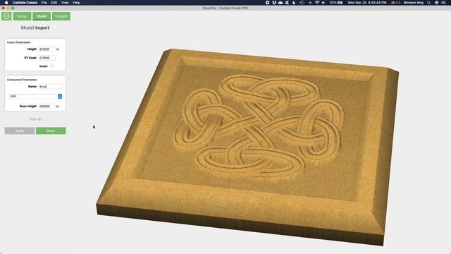Open the File menu
This screenshot has width=451, height=254.
[x=44, y=3]
